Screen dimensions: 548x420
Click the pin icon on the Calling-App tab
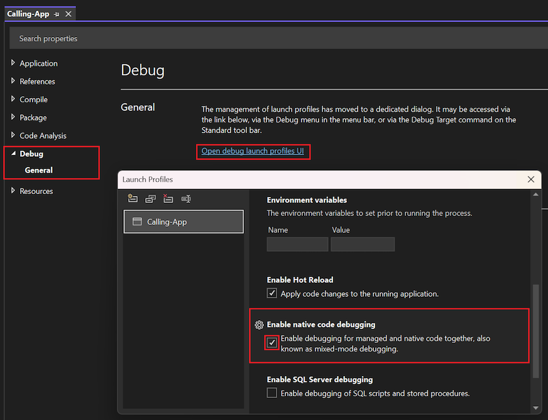click(58, 13)
